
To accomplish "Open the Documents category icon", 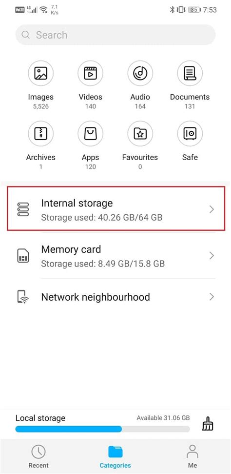I will click(x=190, y=73).
